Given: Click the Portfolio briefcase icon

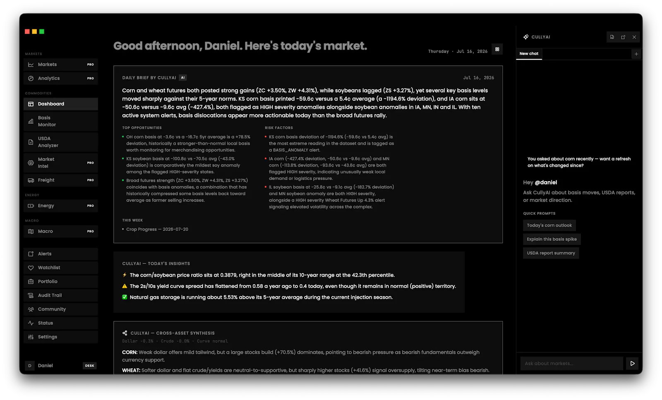Looking at the screenshot, I should [31, 282].
